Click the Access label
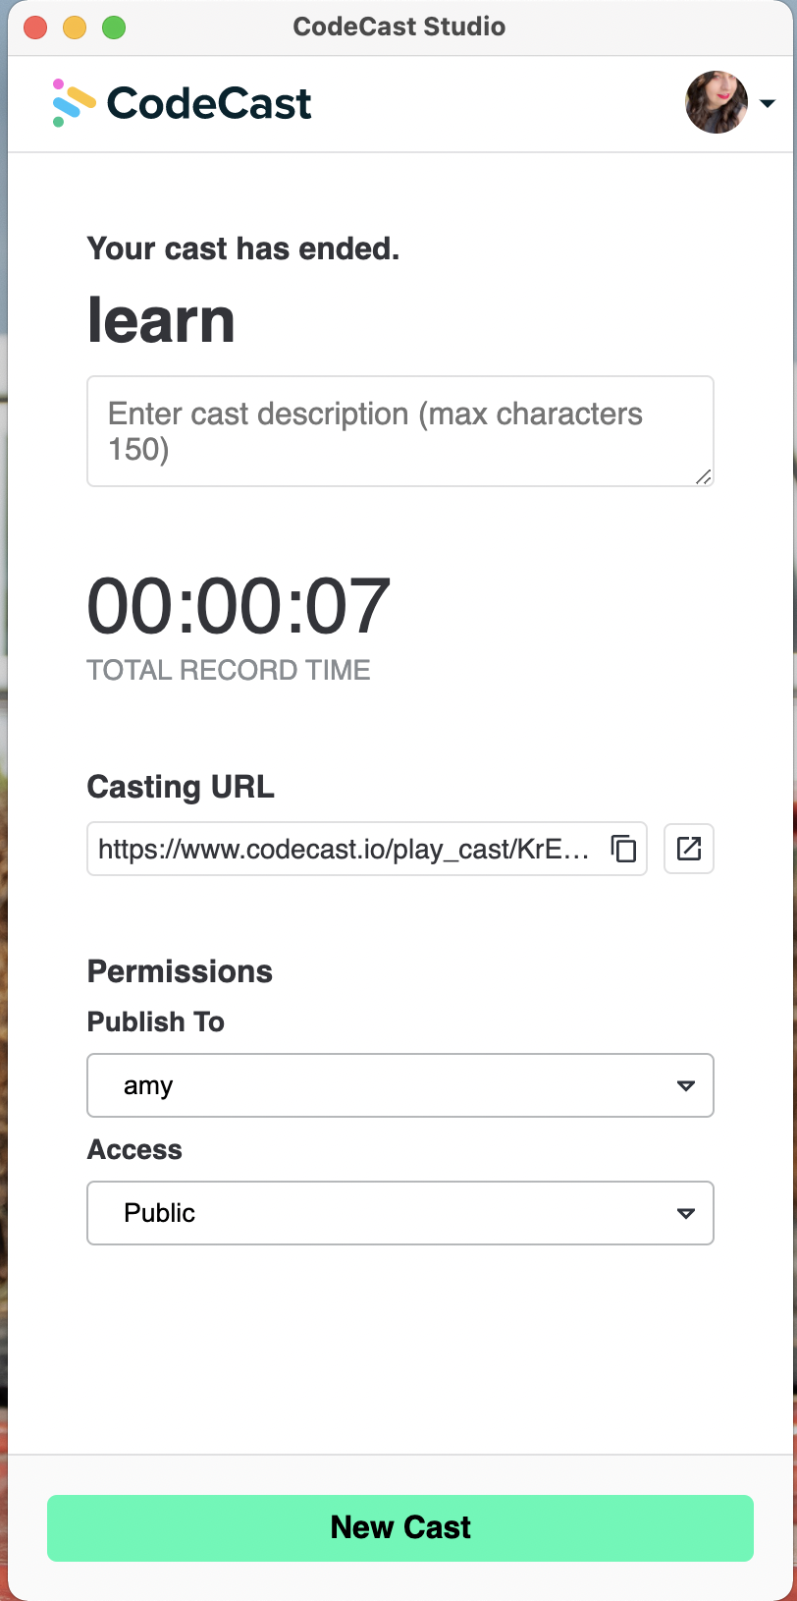797x1601 pixels. tap(134, 1149)
